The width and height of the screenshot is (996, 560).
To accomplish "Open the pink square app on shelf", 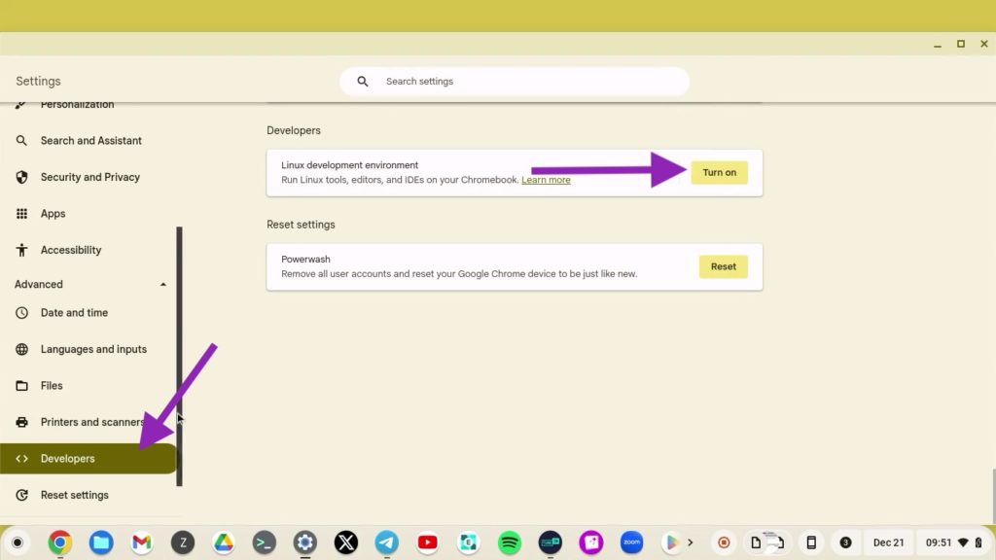I will coord(591,542).
